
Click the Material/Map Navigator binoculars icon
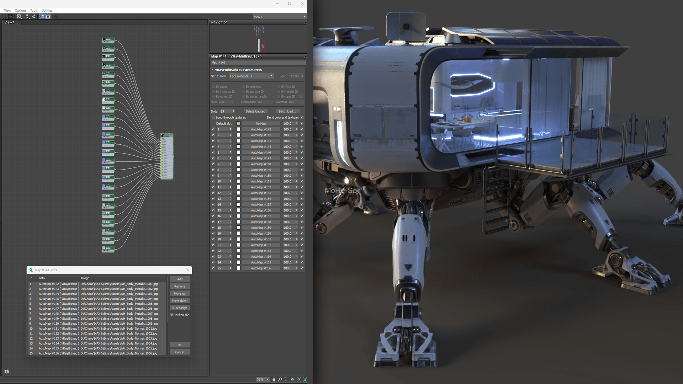[x=6, y=371]
